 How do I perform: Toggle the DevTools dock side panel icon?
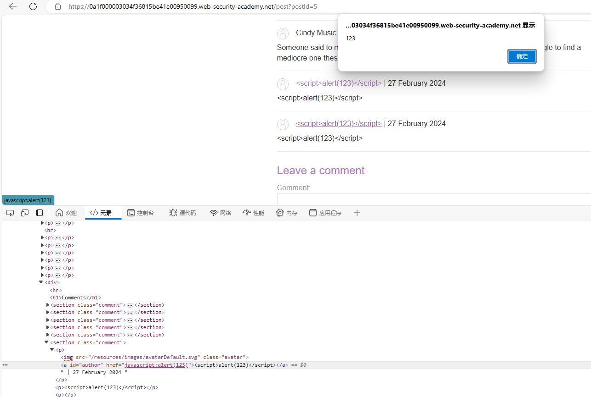tap(40, 213)
